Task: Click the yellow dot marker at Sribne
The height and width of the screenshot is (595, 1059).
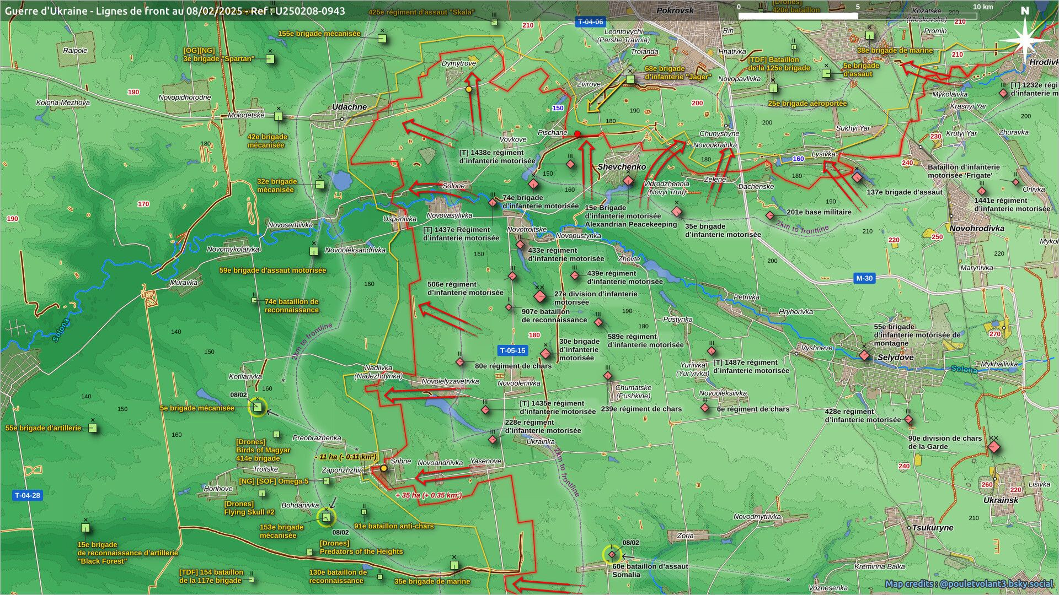Action: point(384,468)
